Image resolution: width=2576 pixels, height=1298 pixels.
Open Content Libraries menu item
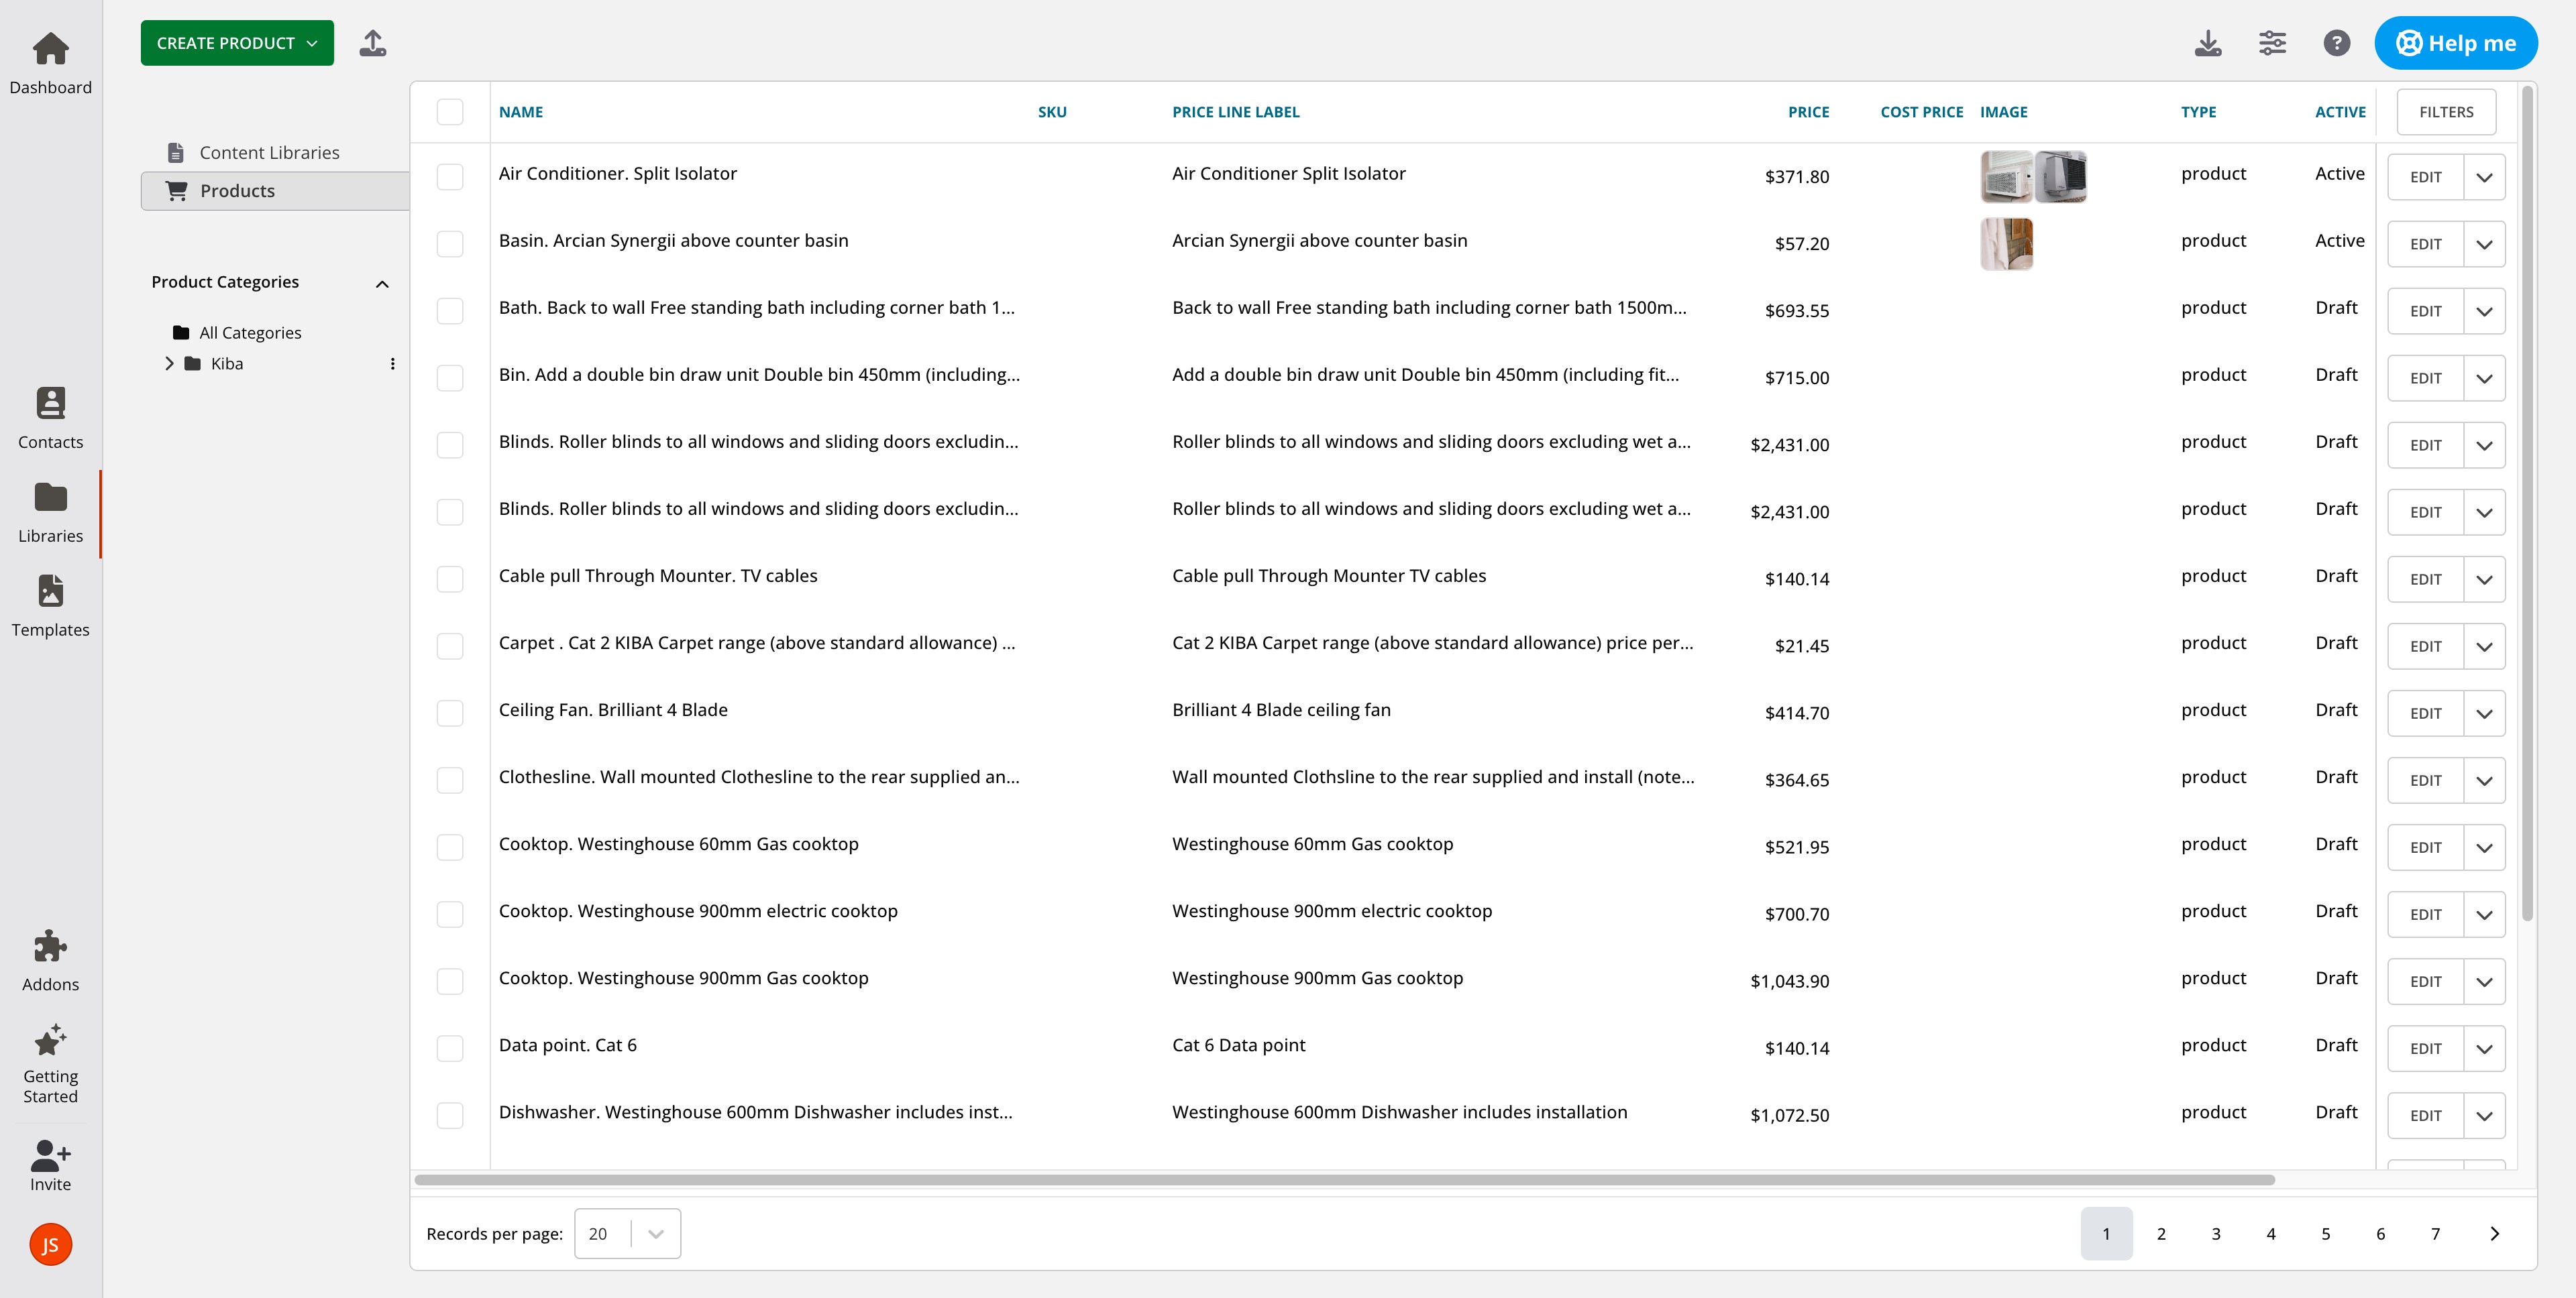[269, 153]
